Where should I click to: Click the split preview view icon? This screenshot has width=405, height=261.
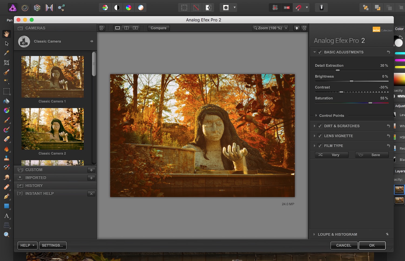click(x=126, y=28)
